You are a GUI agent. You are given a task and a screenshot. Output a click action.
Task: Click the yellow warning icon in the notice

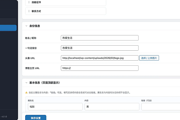[26, 92]
